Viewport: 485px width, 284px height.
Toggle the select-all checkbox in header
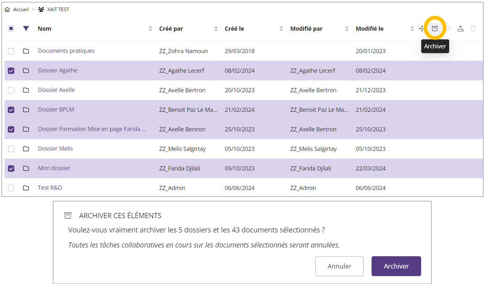coord(11,29)
